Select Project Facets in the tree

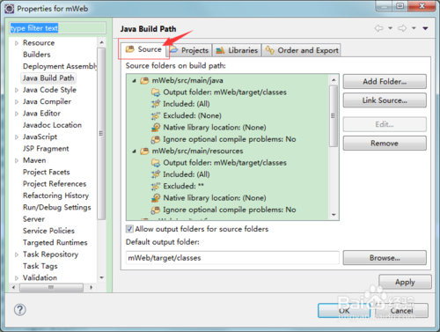47,172
